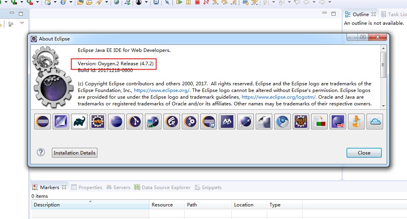Click the Drop to Frame toolbar icon
407x219 pixels.
245,2
